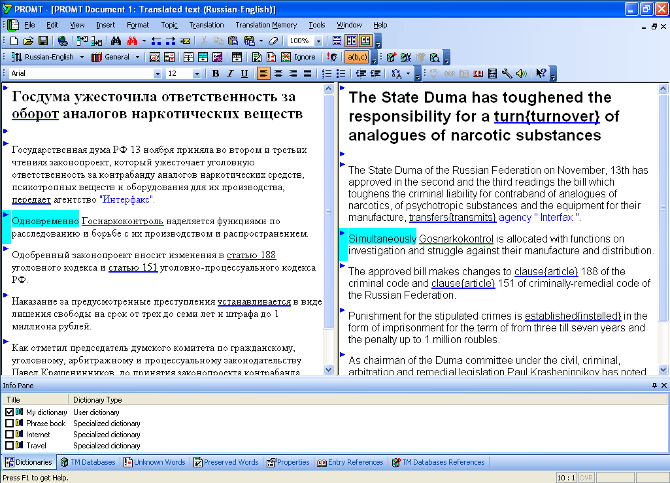Open the 100% zoom dropdown
This screenshot has width=670, height=483.
(318, 41)
